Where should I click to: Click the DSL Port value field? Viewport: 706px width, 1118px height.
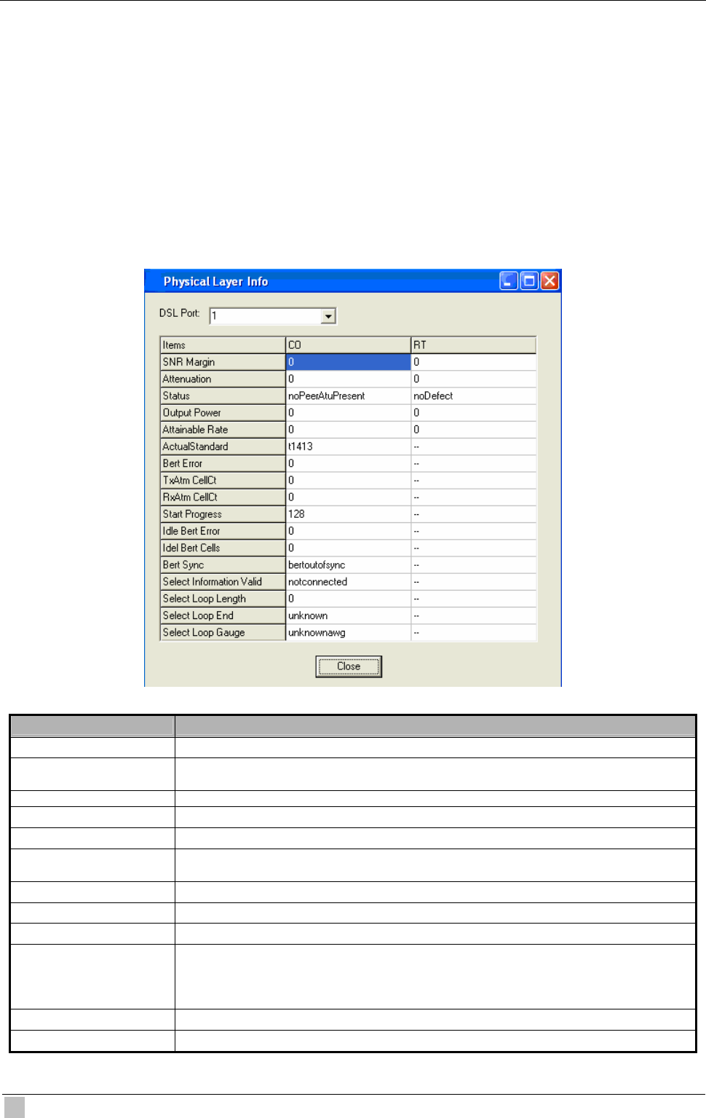click(x=266, y=316)
